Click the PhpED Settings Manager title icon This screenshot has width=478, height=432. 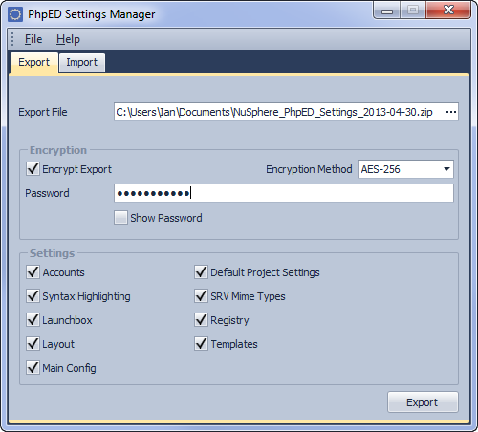click(15, 14)
